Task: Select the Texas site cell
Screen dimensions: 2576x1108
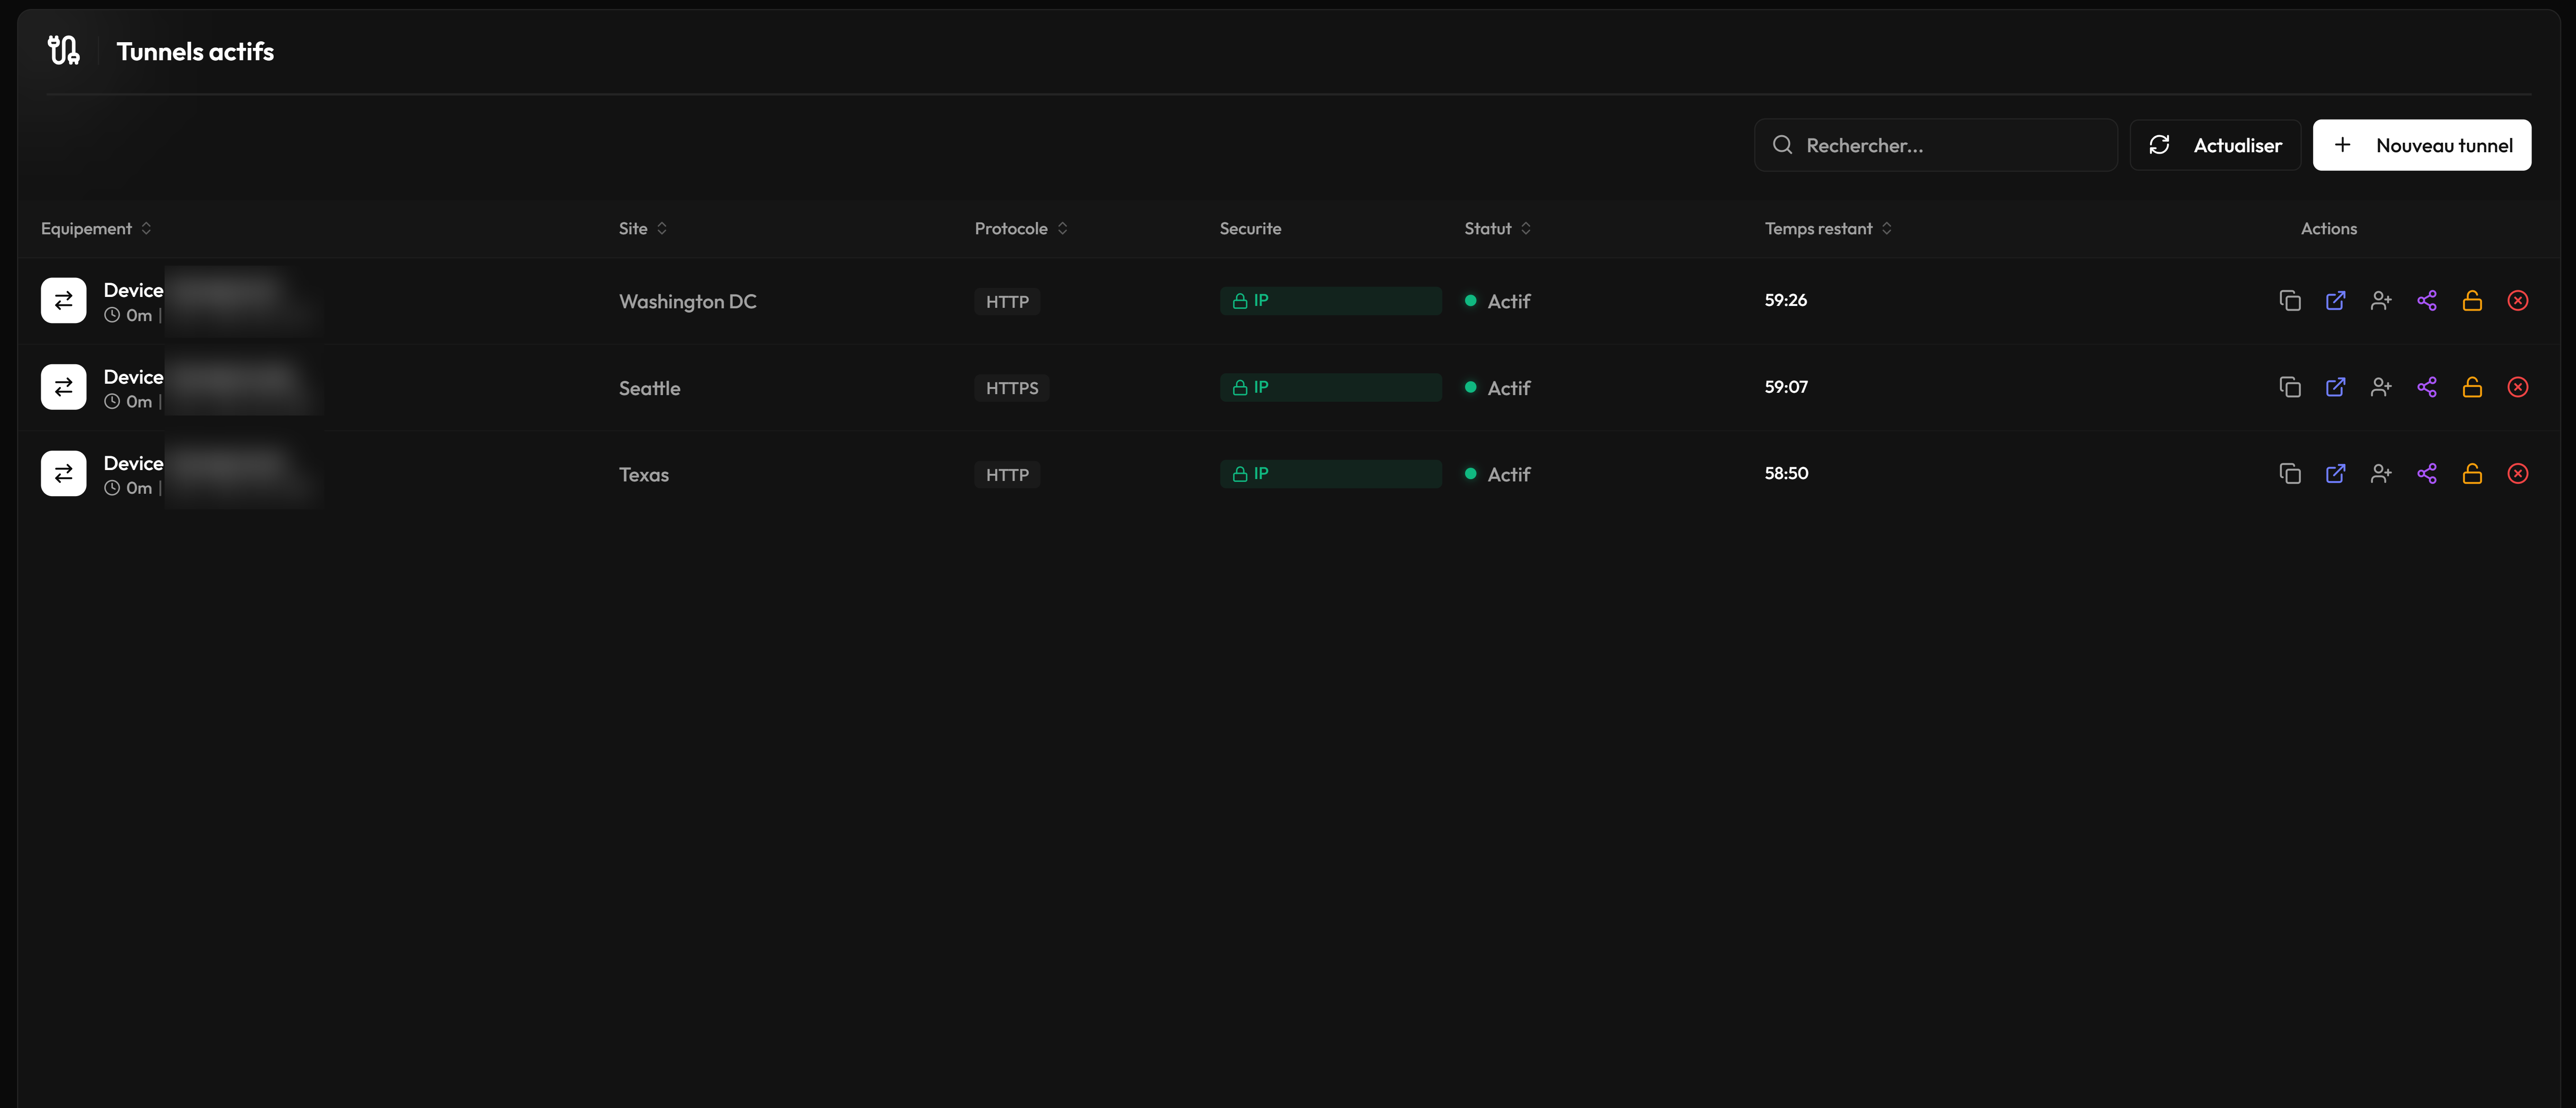Action: (644, 475)
